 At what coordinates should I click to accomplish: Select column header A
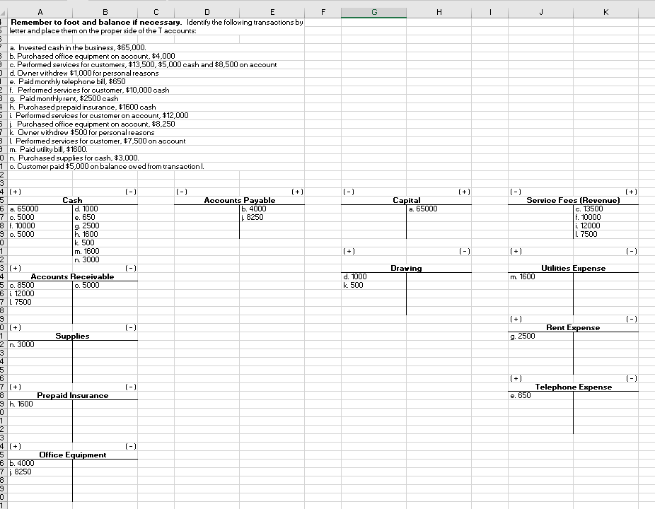pyautogui.click(x=40, y=12)
